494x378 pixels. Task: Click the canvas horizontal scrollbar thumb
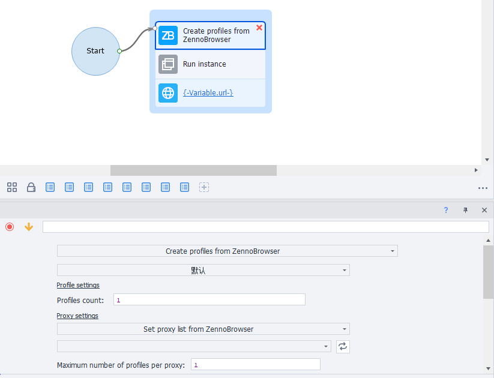click(193, 170)
